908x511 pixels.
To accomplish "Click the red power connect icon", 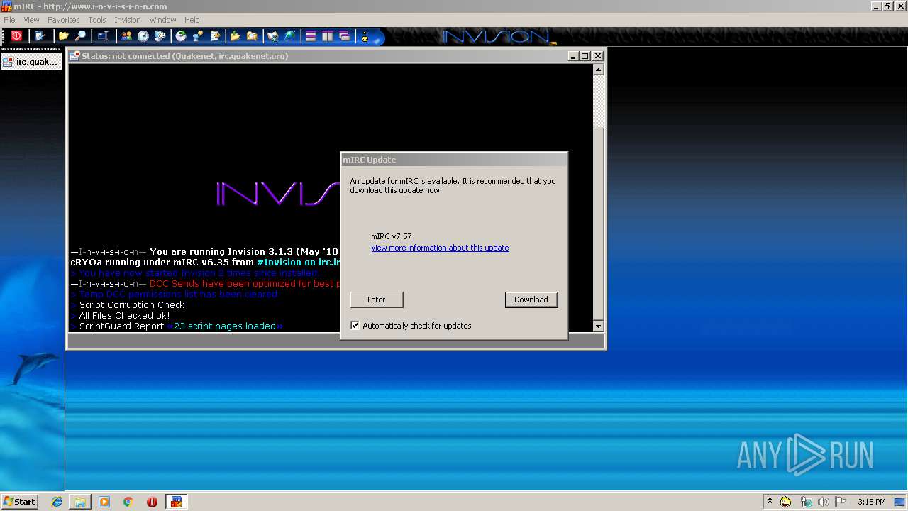I will [x=16, y=36].
